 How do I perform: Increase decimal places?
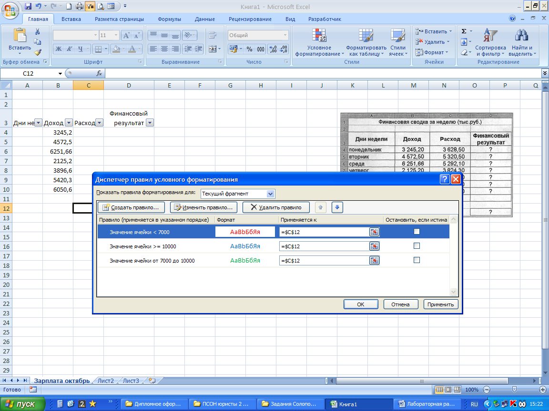coord(273,49)
